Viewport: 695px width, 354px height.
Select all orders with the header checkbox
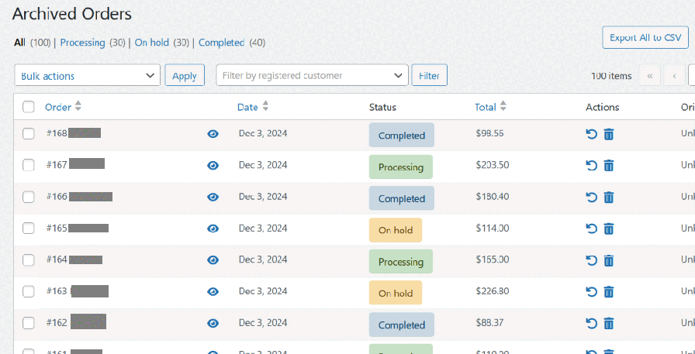coord(29,107)
